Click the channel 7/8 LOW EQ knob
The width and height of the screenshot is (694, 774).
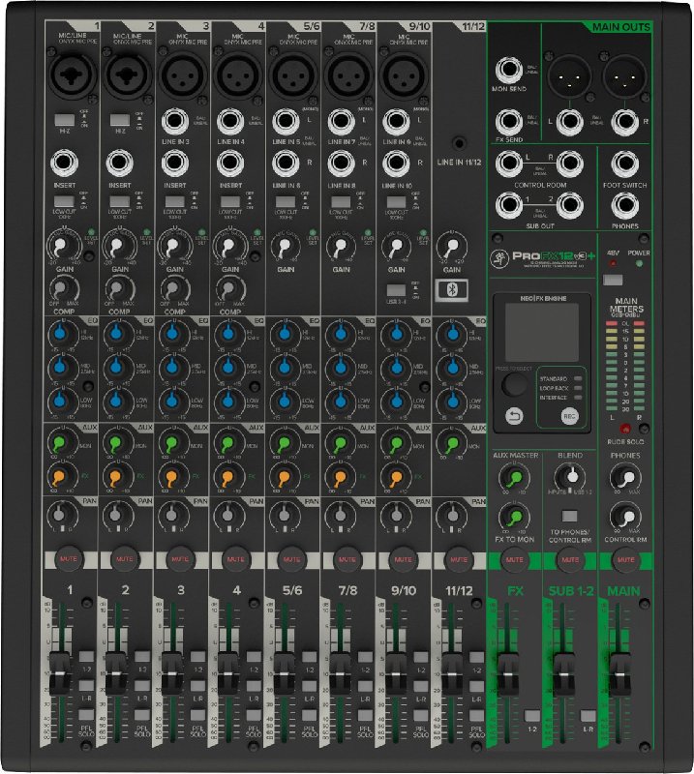(341, 401)
